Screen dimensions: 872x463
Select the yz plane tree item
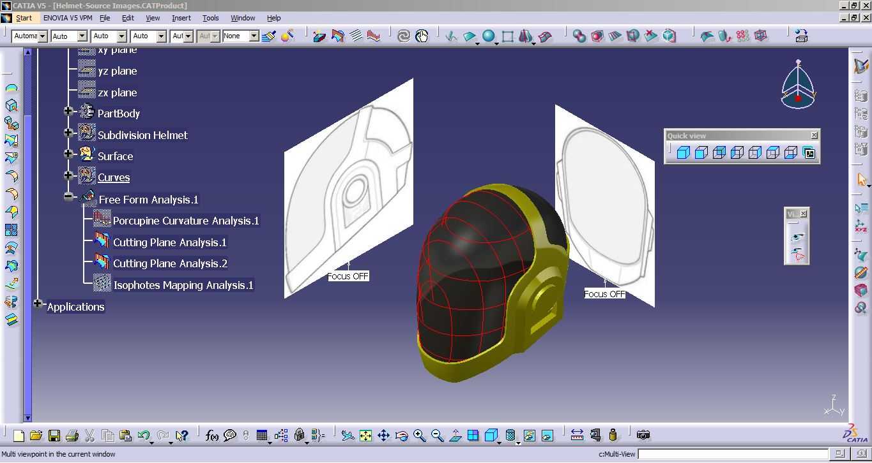(117, 71)
